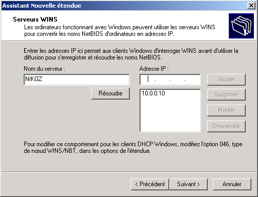This screenshot has width=258, height=197.
Task: Click the Nom du serveur text field
Action: 76,80
